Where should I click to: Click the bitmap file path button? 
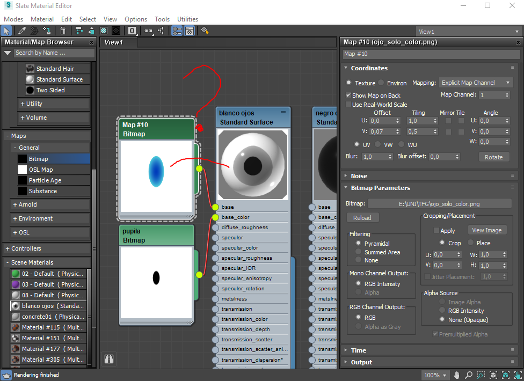click(x=440, y=204)
